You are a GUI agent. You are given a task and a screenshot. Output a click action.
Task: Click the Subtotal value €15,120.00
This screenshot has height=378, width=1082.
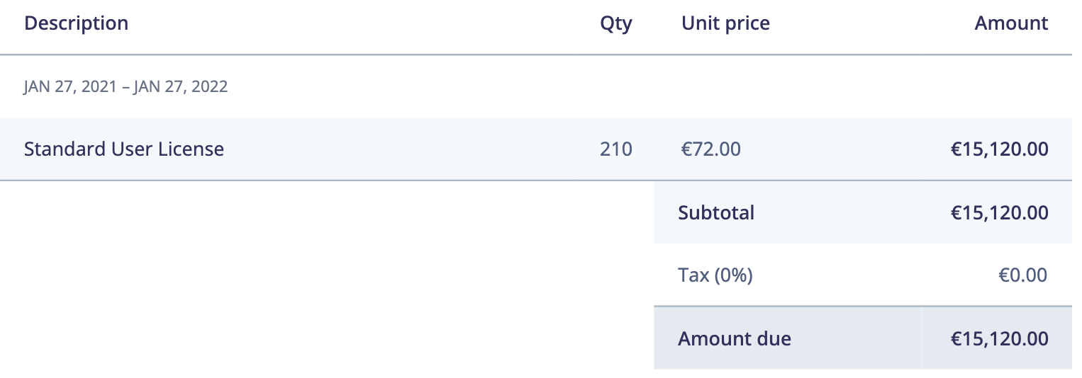point(999,212)
